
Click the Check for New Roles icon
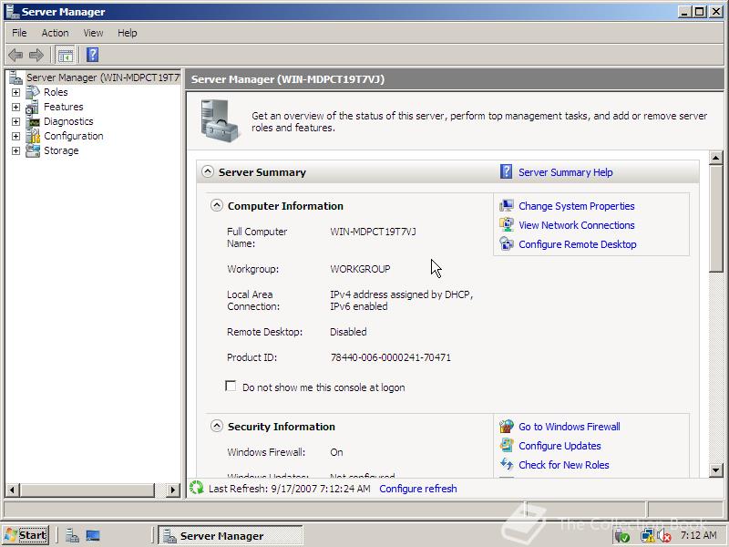click(x=507, y=464)
